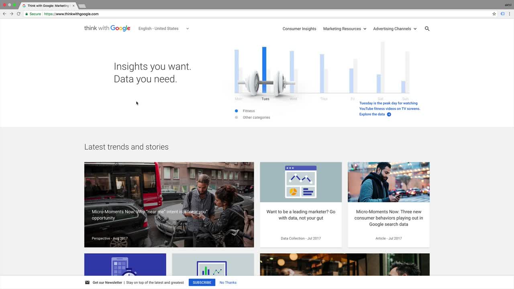Open the near me intent featured story

click(169, 205)
